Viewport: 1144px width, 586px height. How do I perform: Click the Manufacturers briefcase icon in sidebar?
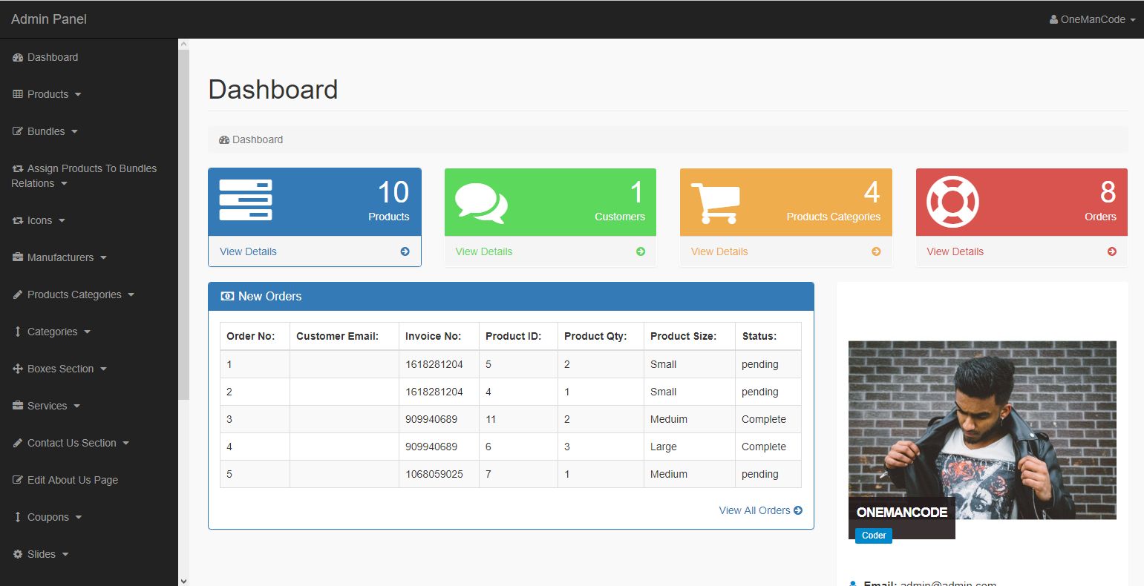click(x=18, y=257)
